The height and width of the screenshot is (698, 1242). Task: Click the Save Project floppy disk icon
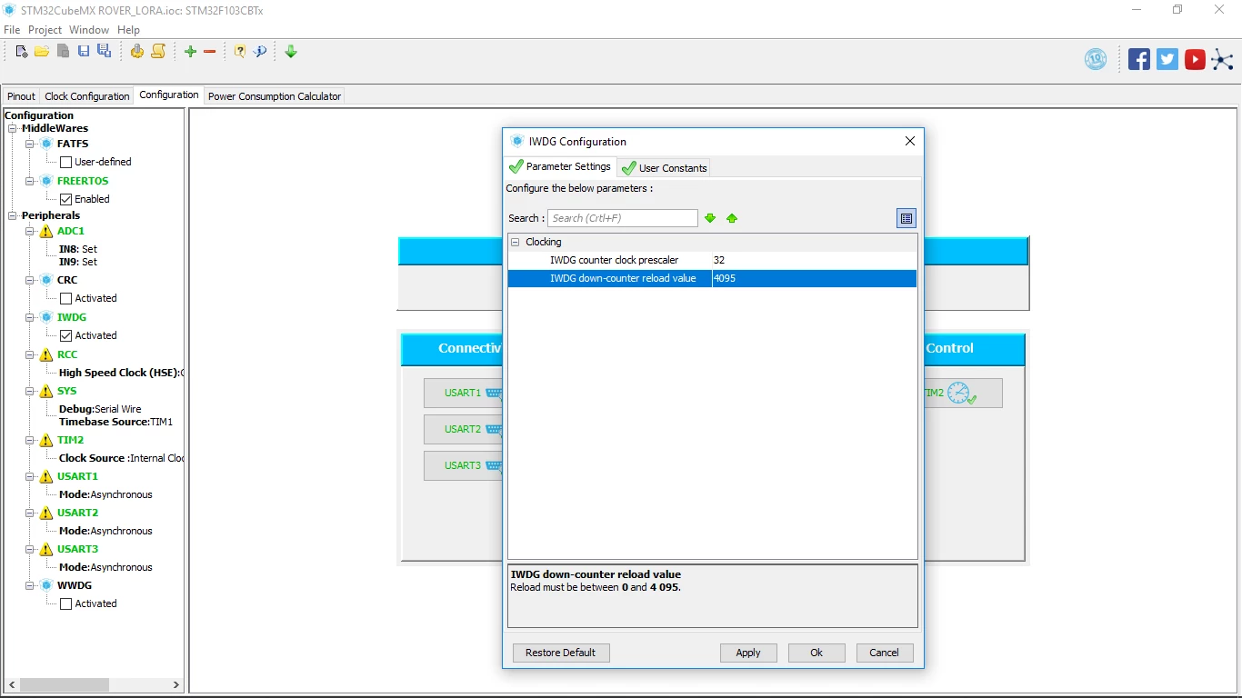tap(84, 52)
